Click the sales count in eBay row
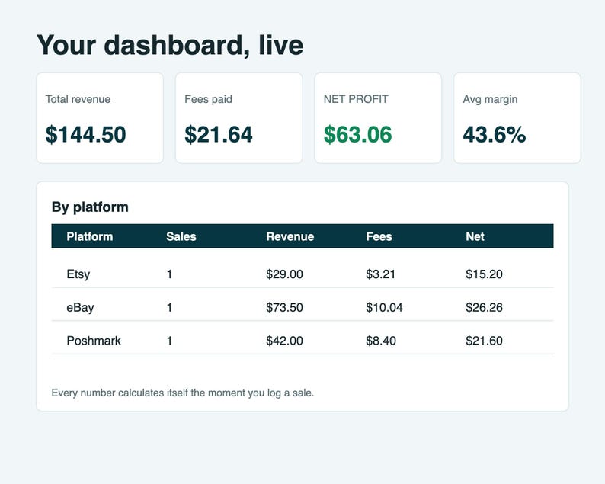 point(169,308)
